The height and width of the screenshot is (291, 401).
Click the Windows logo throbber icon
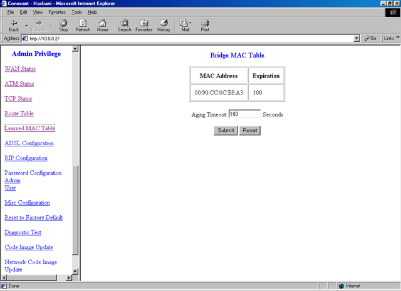coord(392,13)
